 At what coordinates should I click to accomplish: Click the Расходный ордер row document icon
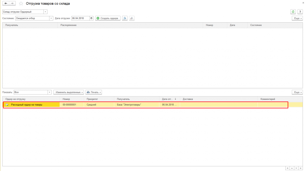click(7, 105)
